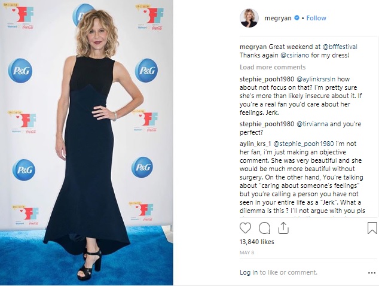
Task: Open first stephie_pooh1980 commenter profile
Action: tap(267, 79)
